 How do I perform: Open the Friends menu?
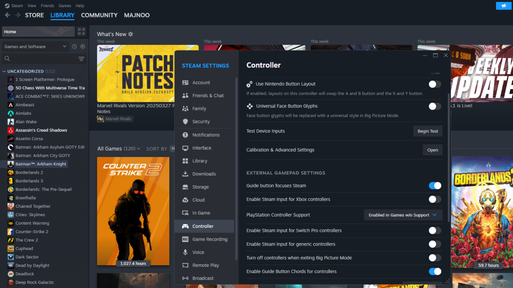click(47, 6)
